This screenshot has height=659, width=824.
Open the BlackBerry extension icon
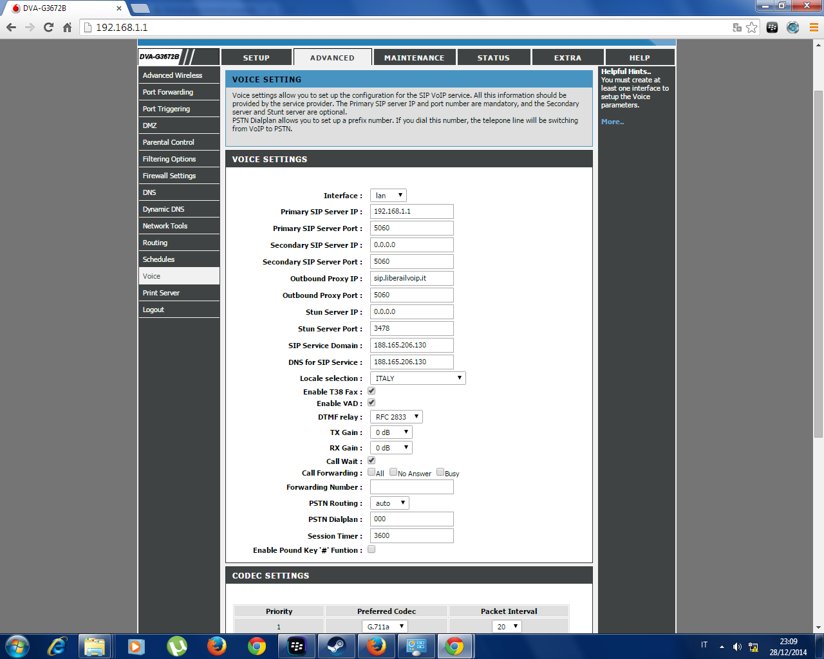(772, 27)
